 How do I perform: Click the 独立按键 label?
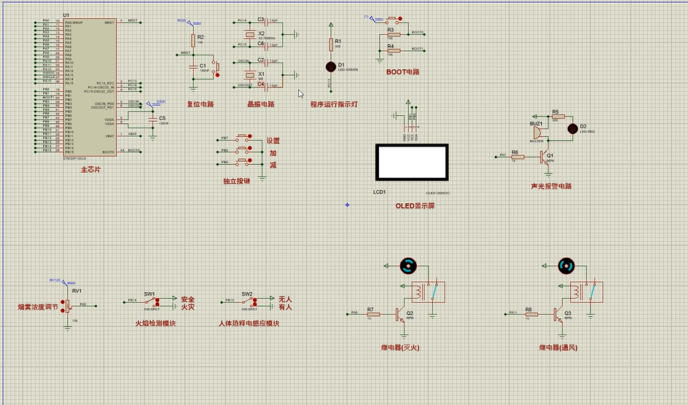click(x=236, y=181)
